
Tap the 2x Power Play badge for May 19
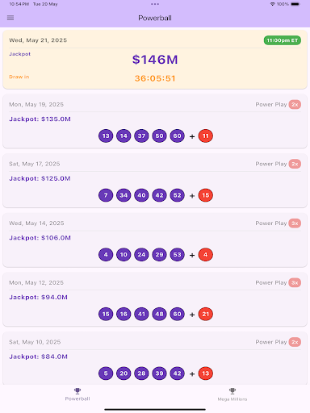[295, 105]
